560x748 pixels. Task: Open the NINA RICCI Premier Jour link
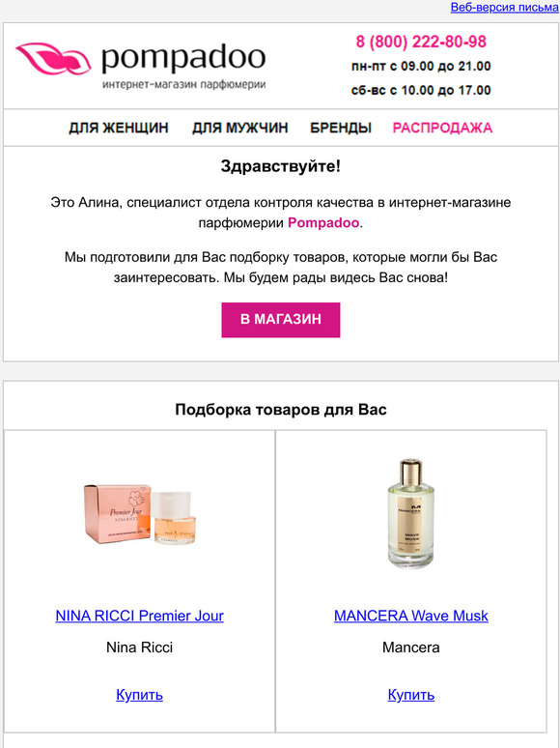click(x=140, y=616)
